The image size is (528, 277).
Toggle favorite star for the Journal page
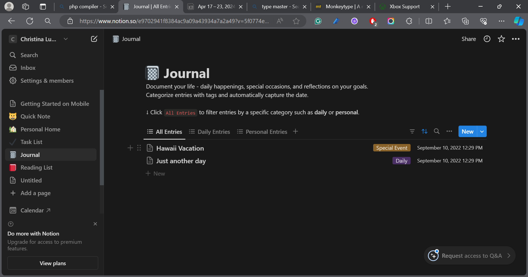point(501,39)
